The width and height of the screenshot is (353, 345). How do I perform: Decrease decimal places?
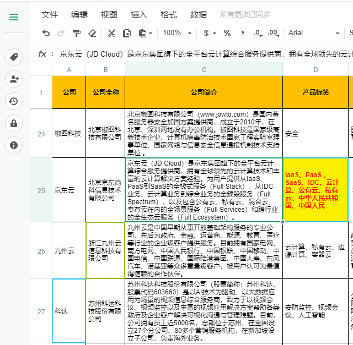(258, 33)
